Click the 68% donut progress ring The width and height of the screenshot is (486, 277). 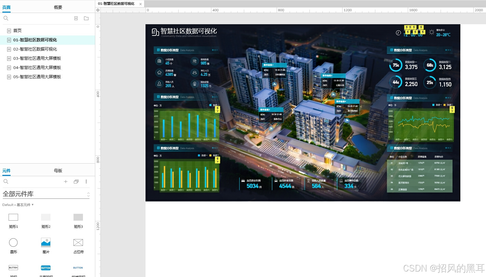coord(430,65)
